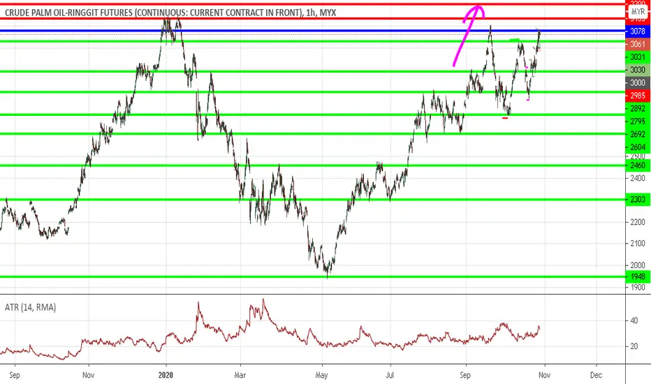Select the 3030 price label
This screenshot has width=651, height=384.
(638, 70)
